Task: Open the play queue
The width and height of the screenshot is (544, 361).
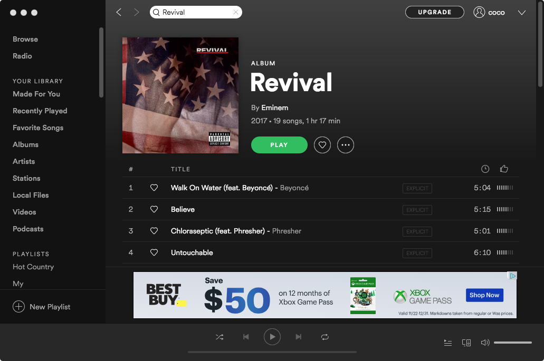Action: click(x=448, y=343)
